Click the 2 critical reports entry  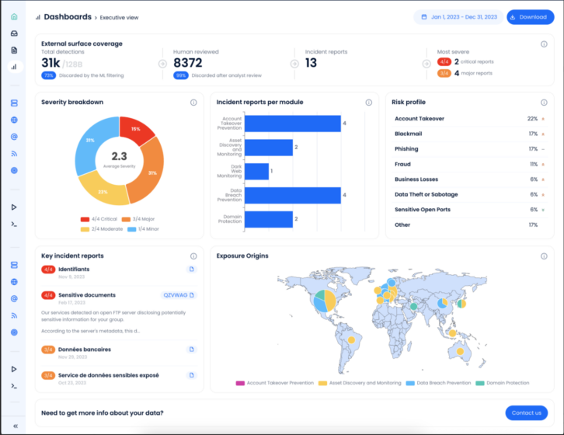[x=465, y=62]
